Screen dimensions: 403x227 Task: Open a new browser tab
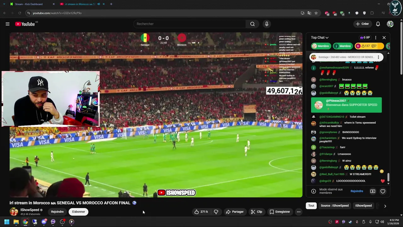111,4
